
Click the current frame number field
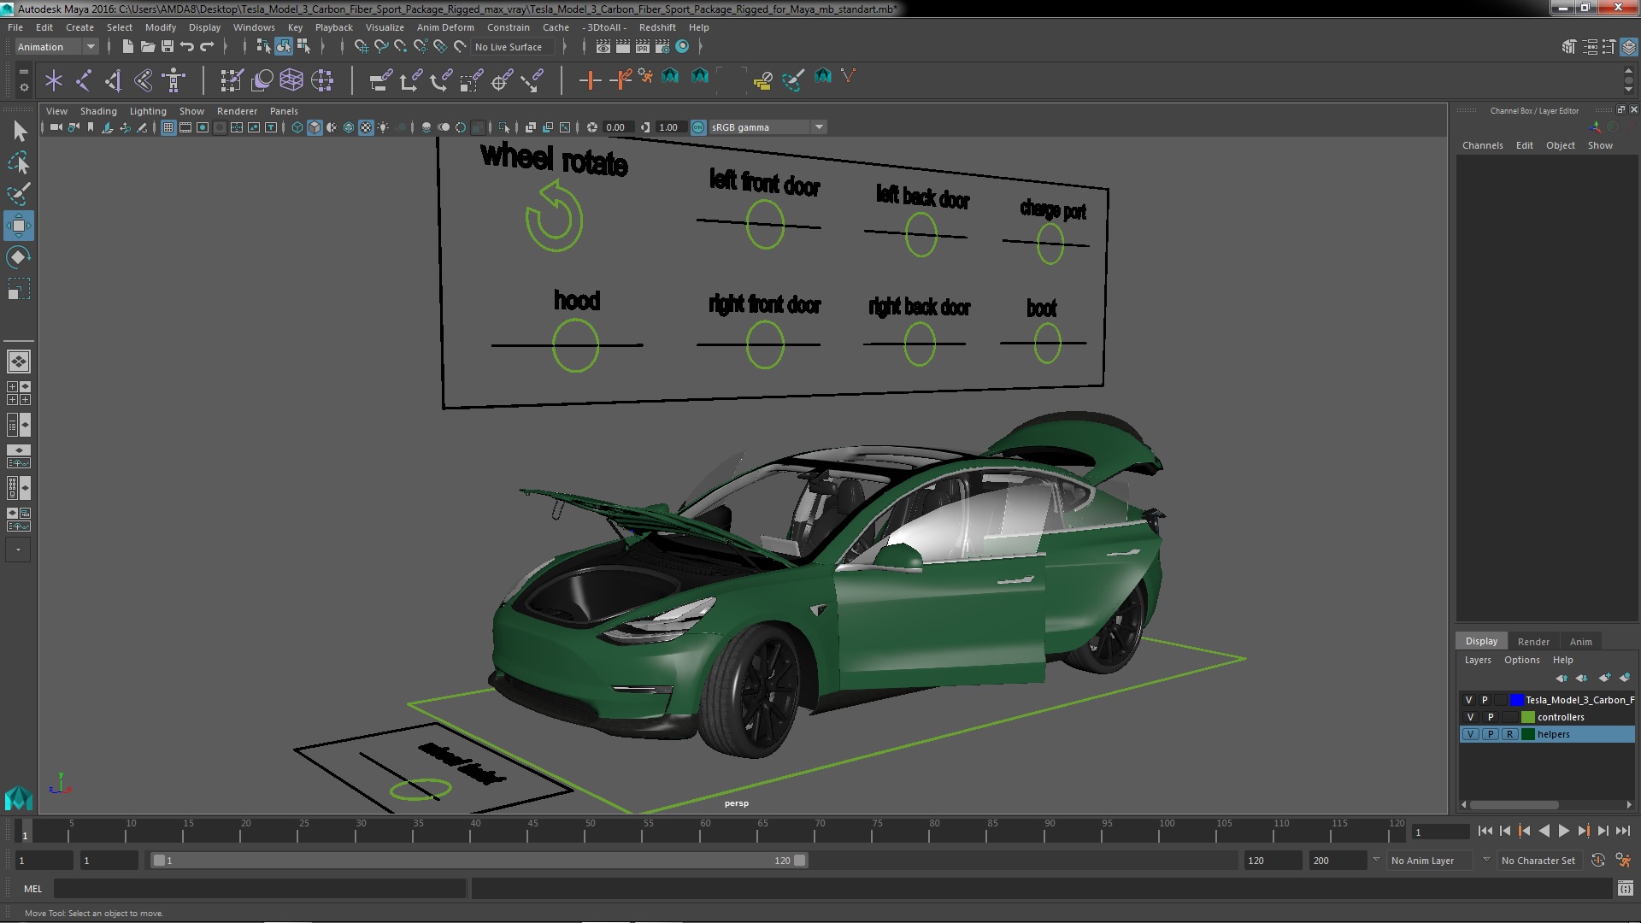point(1439,832)
